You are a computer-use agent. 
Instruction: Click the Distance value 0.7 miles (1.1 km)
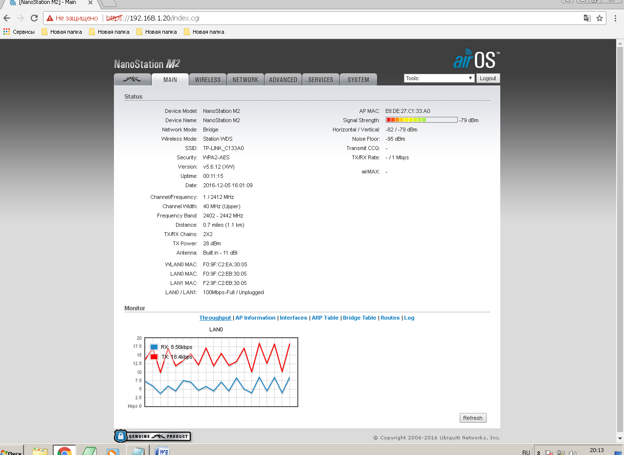click(223, 225)
